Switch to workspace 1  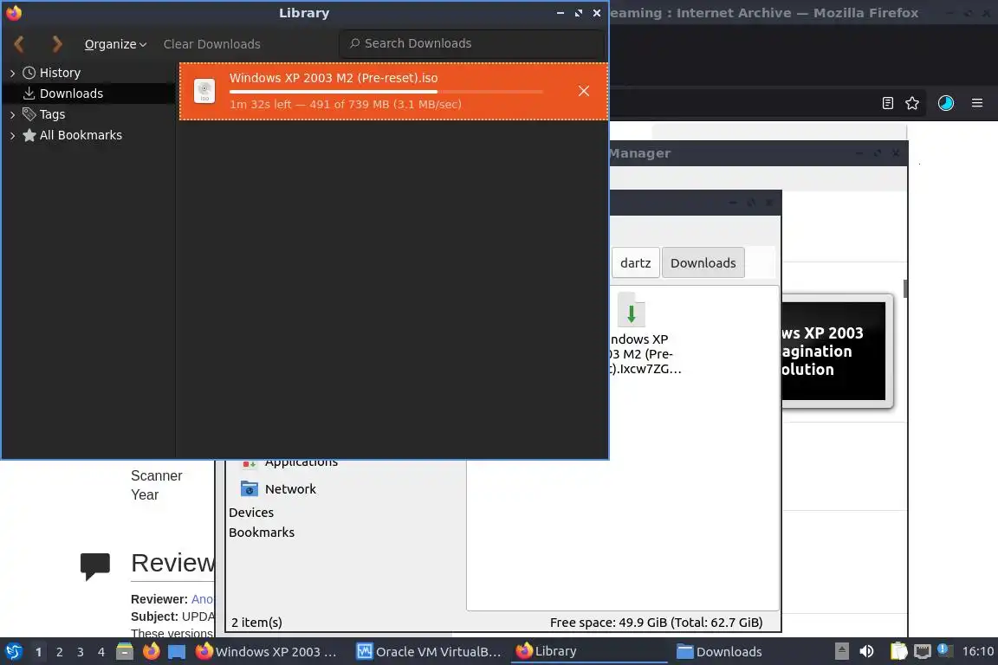pyautogui.click(x=39, y=652)
